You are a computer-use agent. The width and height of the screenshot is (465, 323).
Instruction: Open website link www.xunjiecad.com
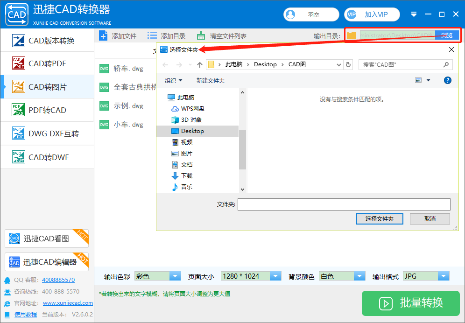(x=68, y=303)
